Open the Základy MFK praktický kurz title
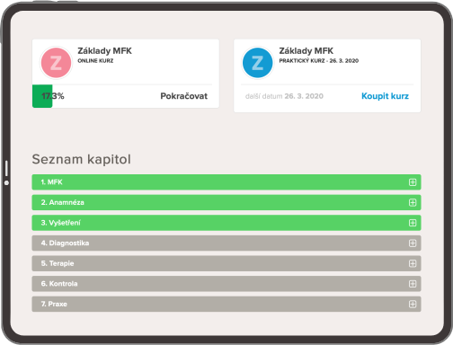Viewport: 453px width, 345px height. [x=306, y=51]
